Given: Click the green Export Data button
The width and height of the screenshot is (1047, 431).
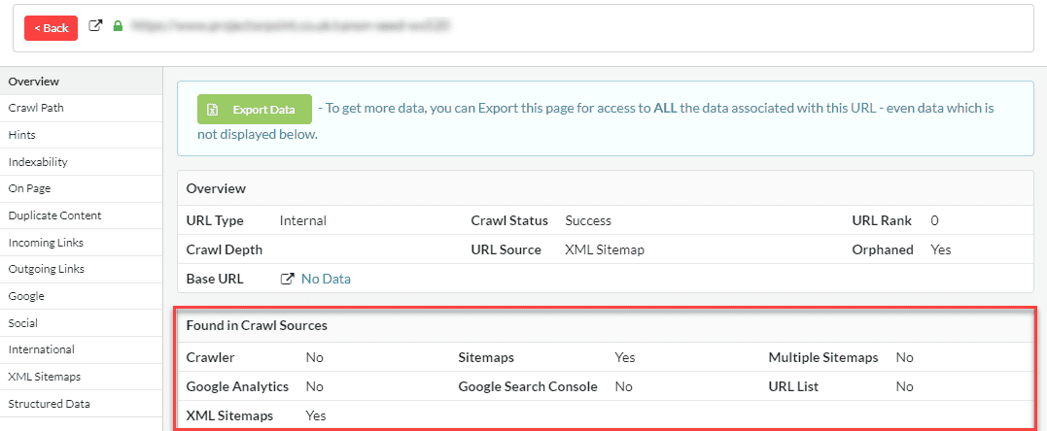Looking at the screenshot, I should pos(255,110).
